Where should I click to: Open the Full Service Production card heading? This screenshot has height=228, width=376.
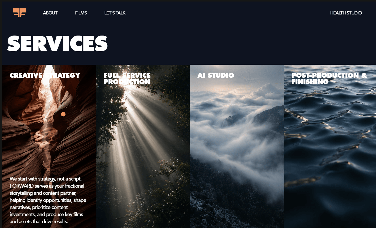127,78
